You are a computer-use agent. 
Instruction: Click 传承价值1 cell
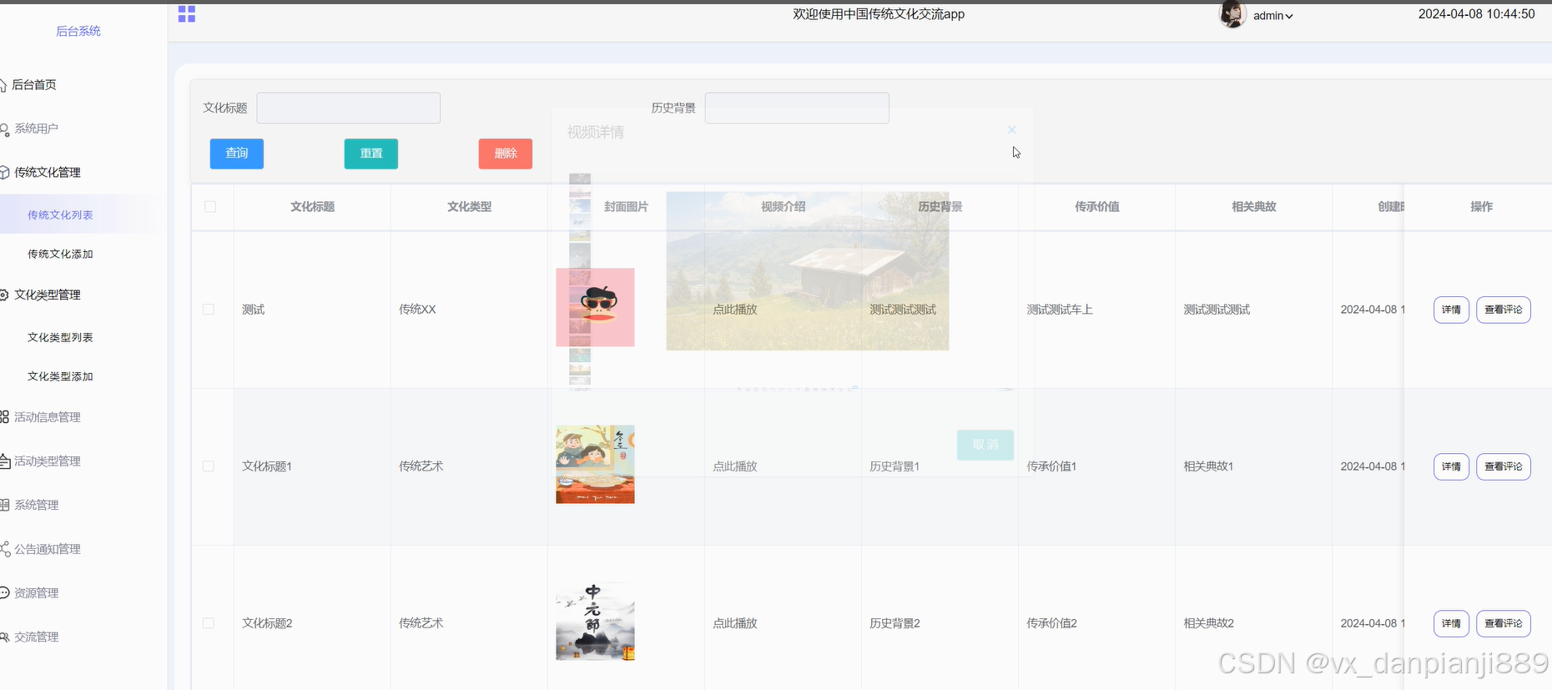tap(1051, 466)
